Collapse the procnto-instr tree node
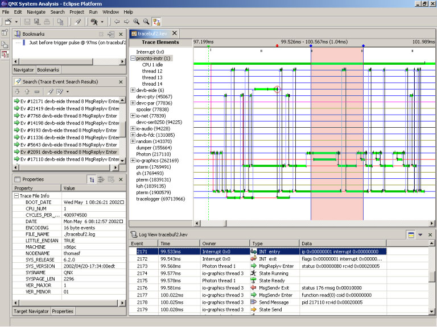This screenshot has height=327, width=437. (x=133, y=58)
